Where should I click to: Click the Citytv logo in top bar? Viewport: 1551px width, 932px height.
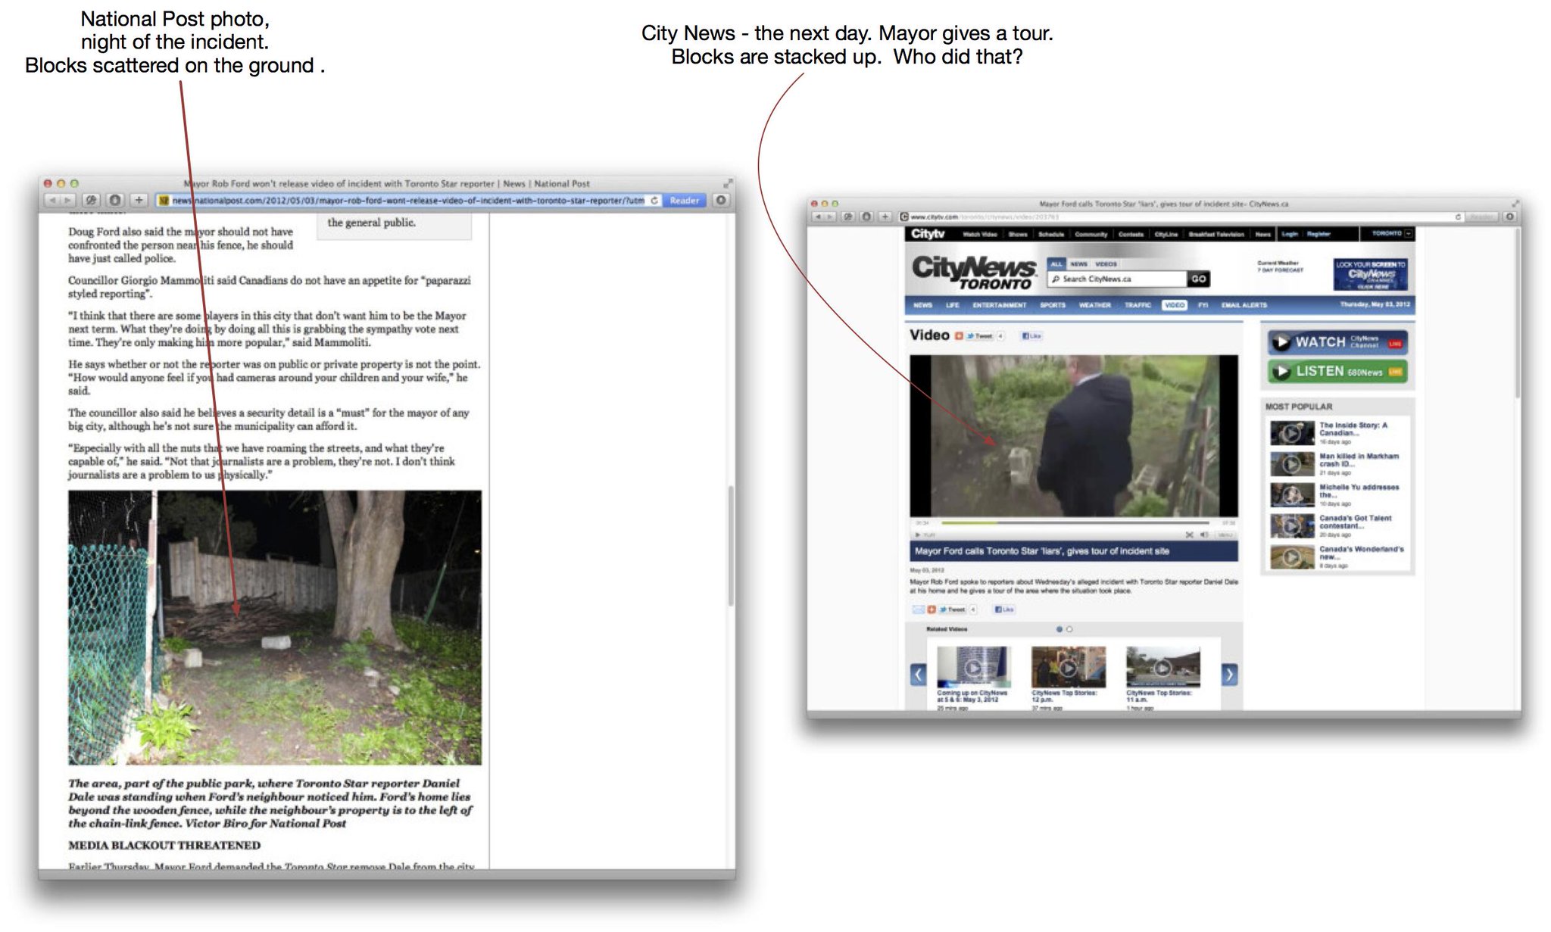(928, 234)
